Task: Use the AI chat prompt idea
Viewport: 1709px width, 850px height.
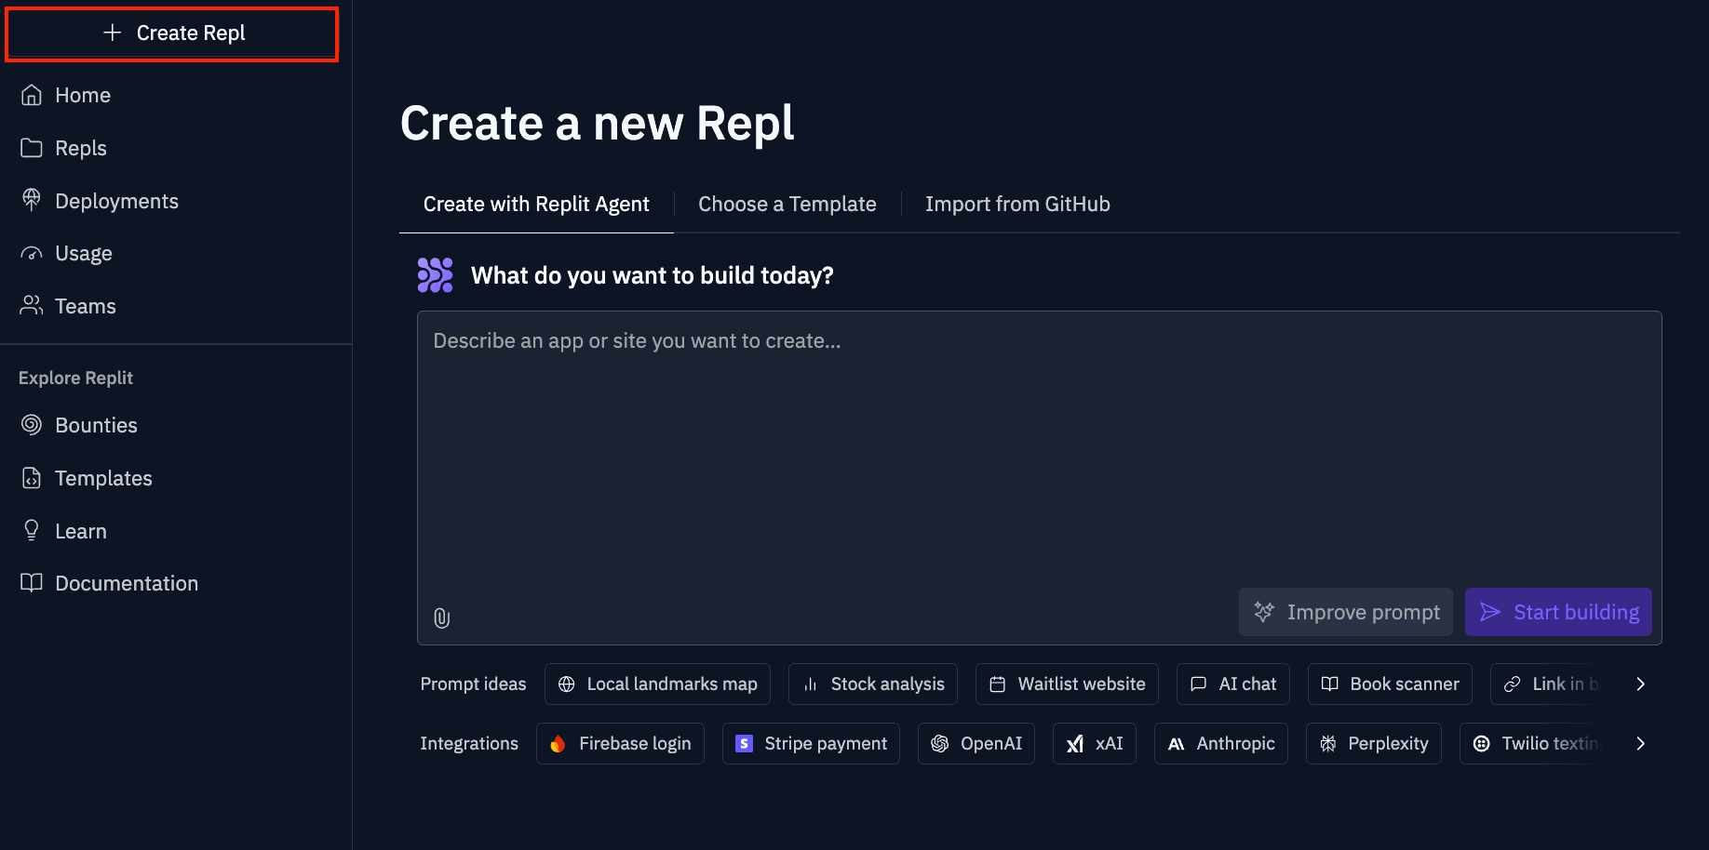Action: pos(1233,684)
